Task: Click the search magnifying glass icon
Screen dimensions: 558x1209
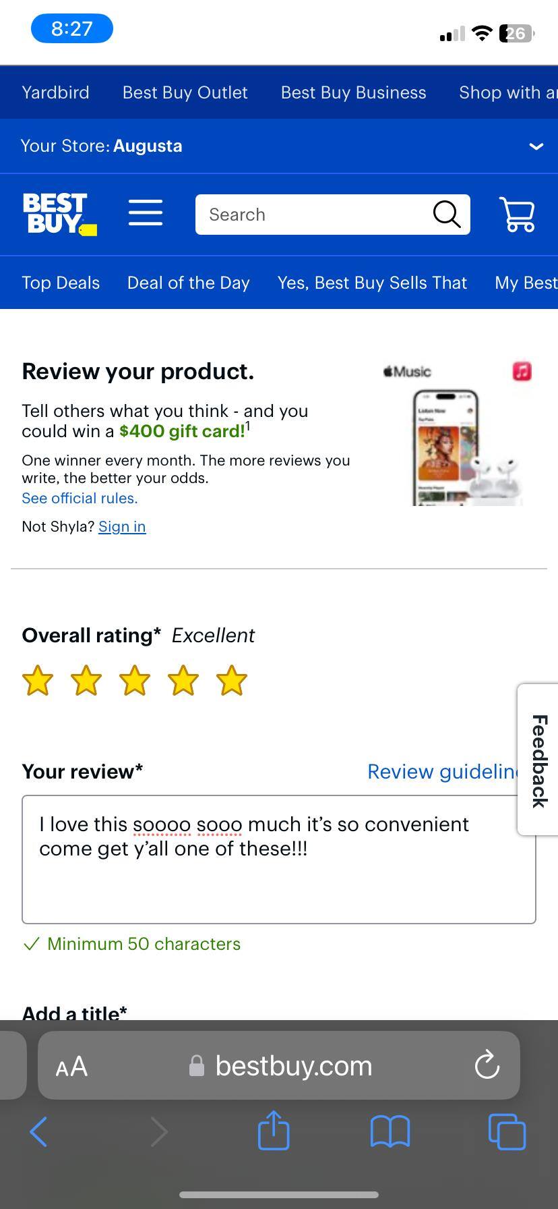Action: 445,214
